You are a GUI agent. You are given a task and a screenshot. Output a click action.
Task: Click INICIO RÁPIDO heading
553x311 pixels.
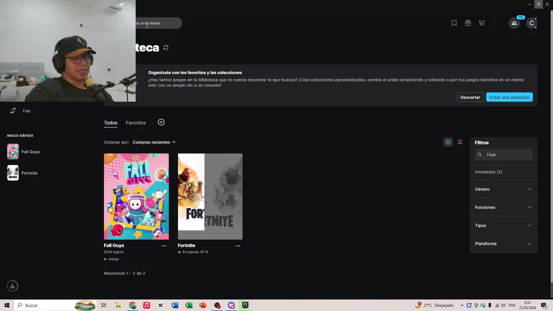[20, 136]
